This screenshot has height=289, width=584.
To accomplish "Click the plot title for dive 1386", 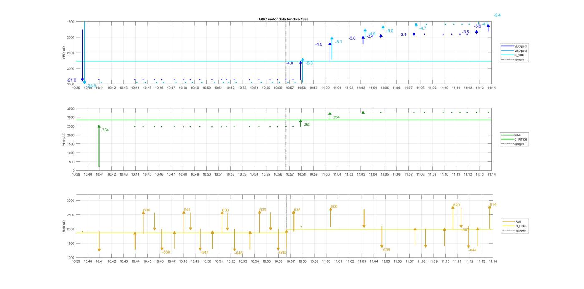I will pos(284,19).
